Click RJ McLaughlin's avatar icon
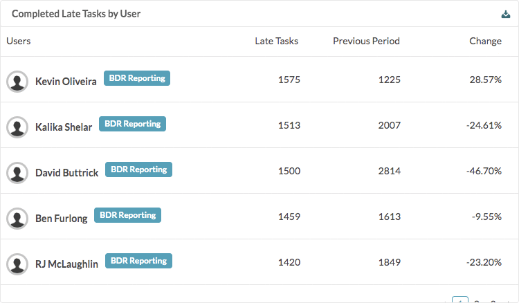This screenshot has width=519, height=303. (x=17, y=264)
